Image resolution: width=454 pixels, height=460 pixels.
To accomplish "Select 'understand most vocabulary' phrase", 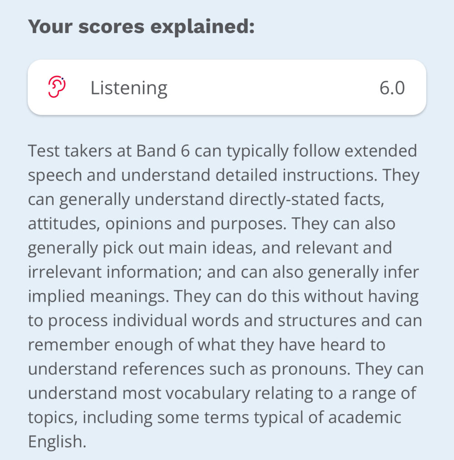I will 138,393.
